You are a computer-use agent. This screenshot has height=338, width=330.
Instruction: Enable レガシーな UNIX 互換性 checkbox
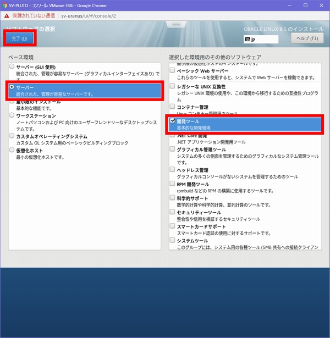[172, 86]
